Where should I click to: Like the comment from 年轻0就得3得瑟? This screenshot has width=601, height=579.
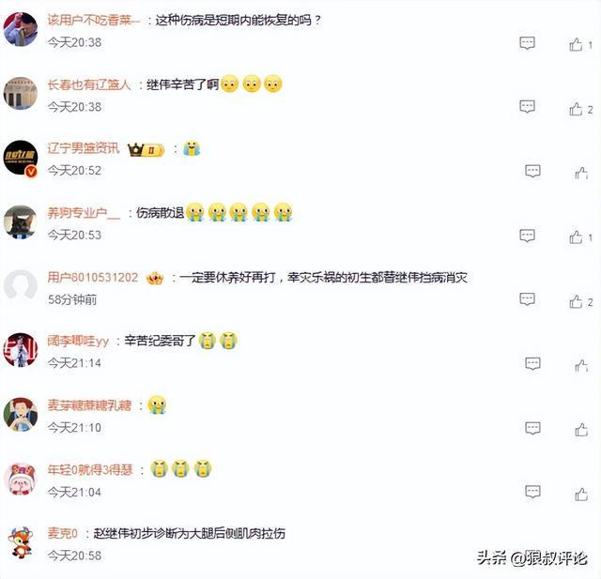581,494
